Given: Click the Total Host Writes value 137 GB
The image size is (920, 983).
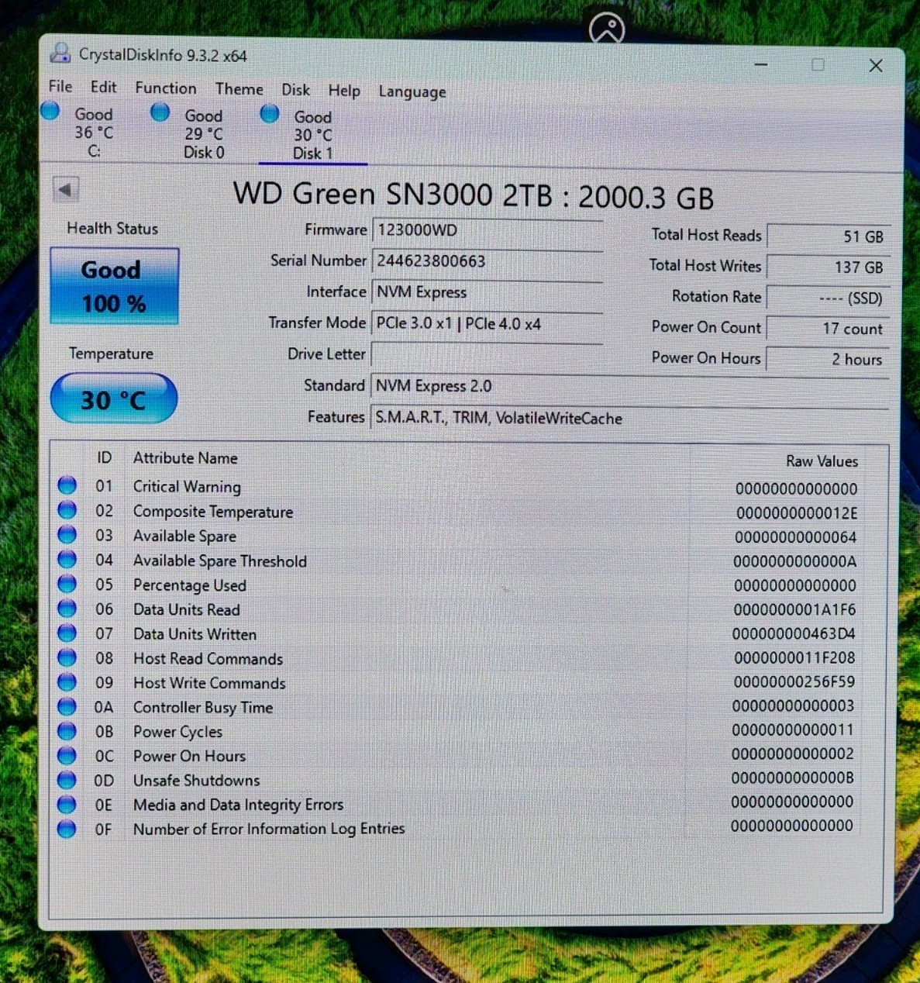Looking at the screenshot, I should point(829,267).
